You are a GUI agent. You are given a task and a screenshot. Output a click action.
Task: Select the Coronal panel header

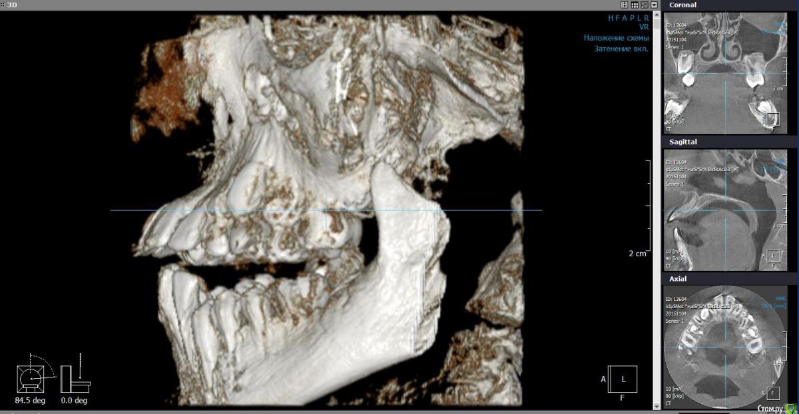(x=682, y=5)
